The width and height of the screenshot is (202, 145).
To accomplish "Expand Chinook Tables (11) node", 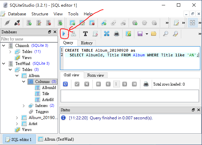I will point(10,52).
